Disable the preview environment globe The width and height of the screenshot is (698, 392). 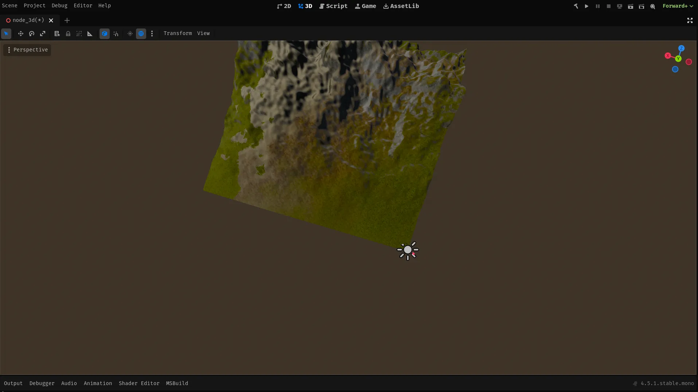coord(141,34)
